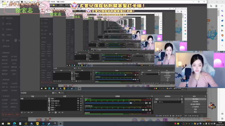Viewport: 225px width, 126px height.
Task: Click the transition duration 300 ms field
Action: click(169, 102)
